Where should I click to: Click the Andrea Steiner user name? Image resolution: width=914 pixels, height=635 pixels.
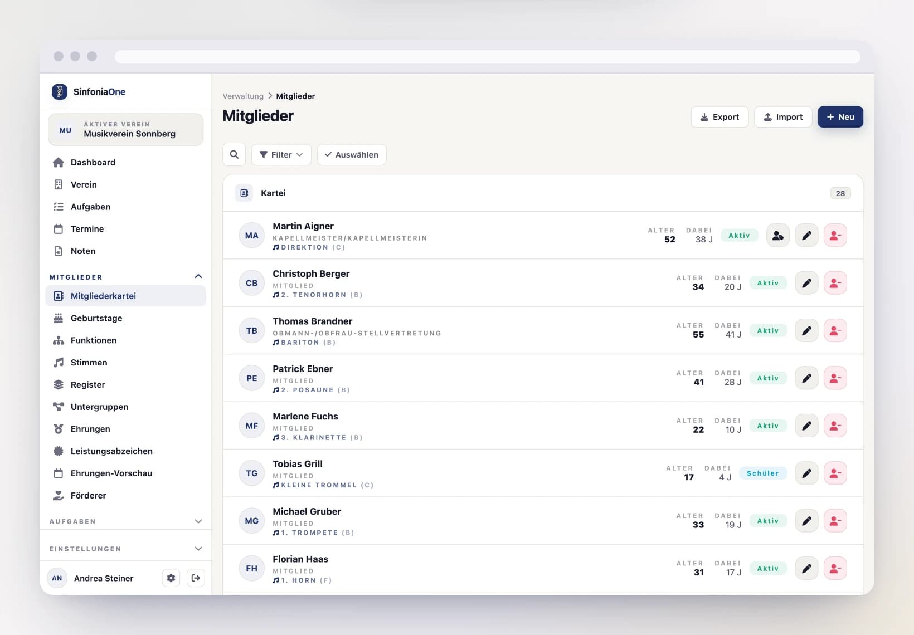(x=104, y=578)
